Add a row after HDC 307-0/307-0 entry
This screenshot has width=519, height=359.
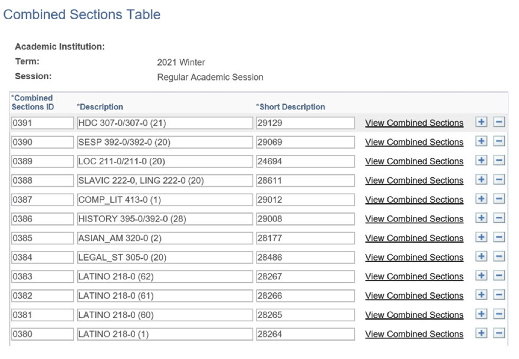coord(481,122)
